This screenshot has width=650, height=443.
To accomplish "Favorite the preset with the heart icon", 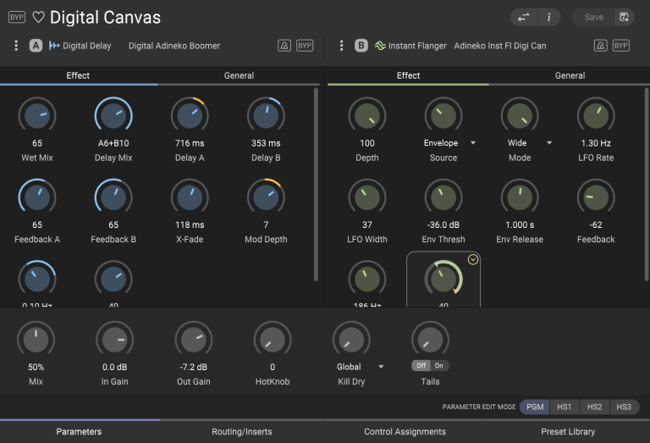I will tap(39, 17).
